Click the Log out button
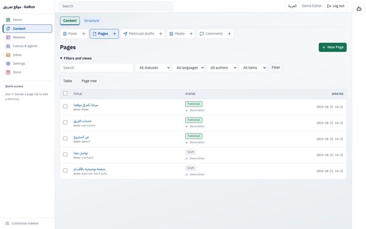366x229 pixels. click(335, 6)
